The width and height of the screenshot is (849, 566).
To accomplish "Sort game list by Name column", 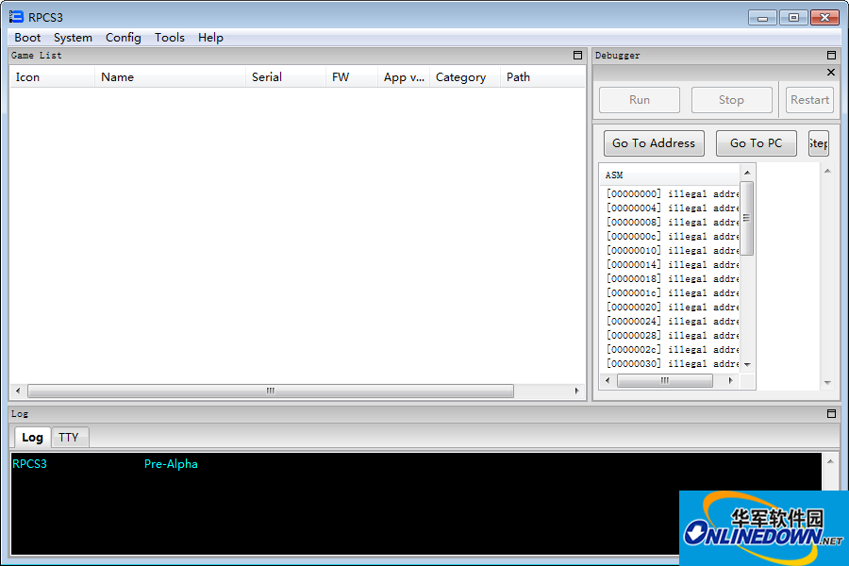I will [x=170, y=77].
